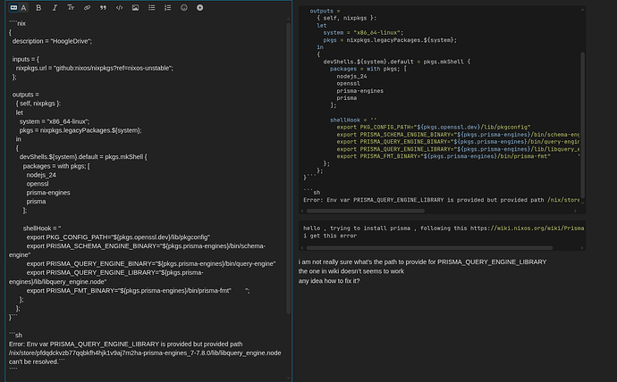The width and height of the screenshot is (617, 382).
Task: Open the wiki.nixos.org Prisma link in preview
Action: coord(528,228)
